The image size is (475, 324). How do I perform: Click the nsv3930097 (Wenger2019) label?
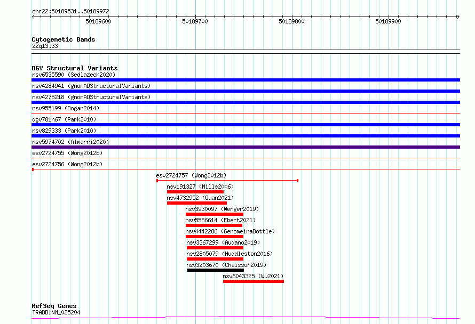pyautogui.click(x=222, y=209)
